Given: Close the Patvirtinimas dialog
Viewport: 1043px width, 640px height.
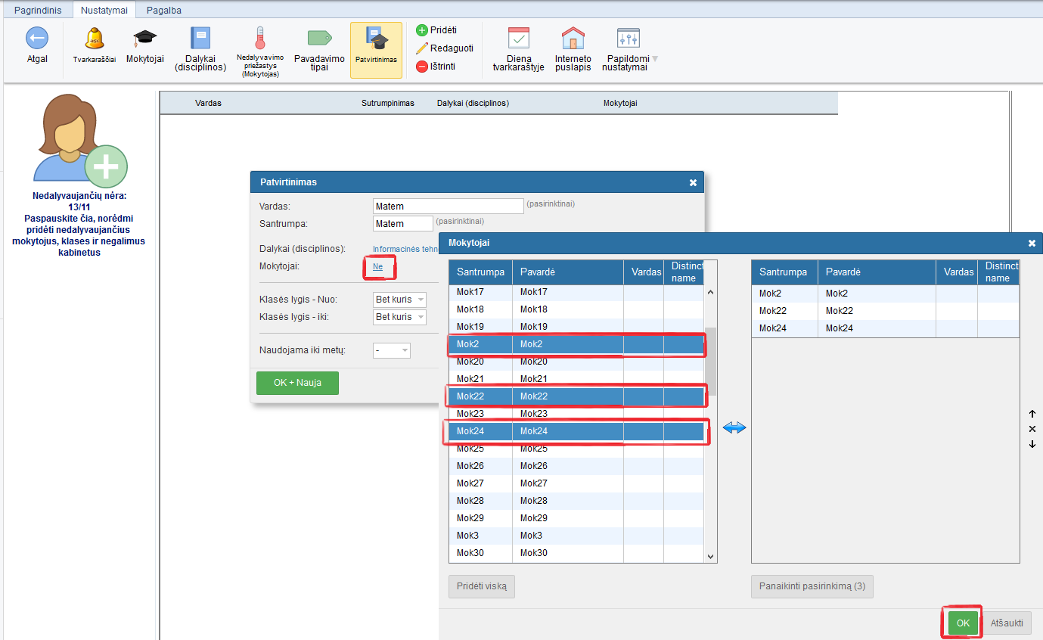Looking at the screenshot, I should click(x=693, y=182).
